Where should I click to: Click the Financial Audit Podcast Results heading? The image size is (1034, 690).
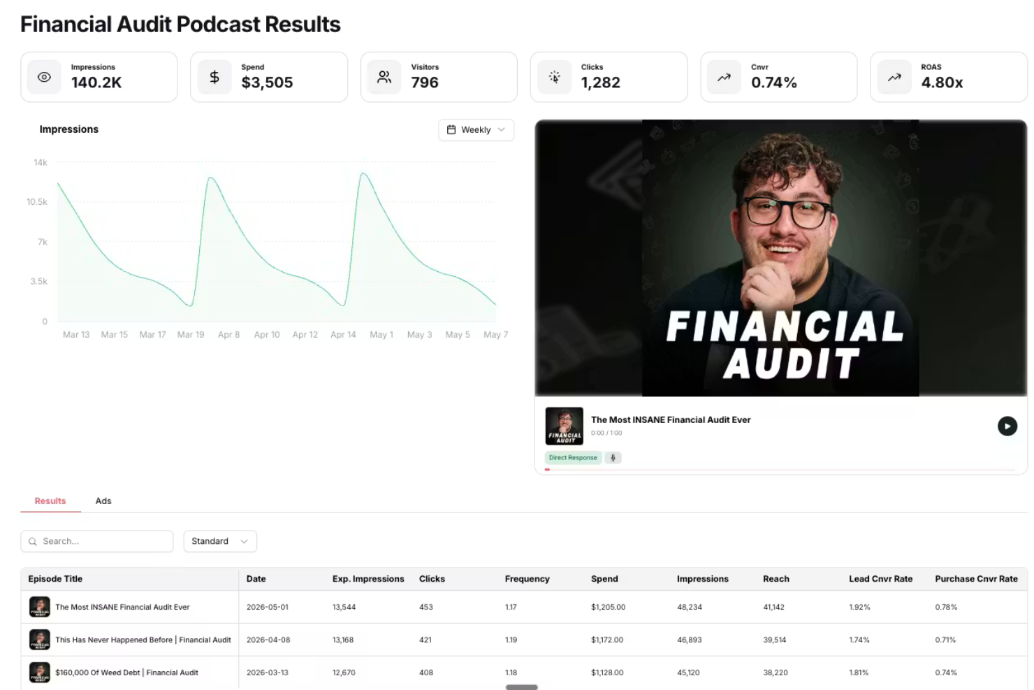pyautogui.click(x=180, y=24)
